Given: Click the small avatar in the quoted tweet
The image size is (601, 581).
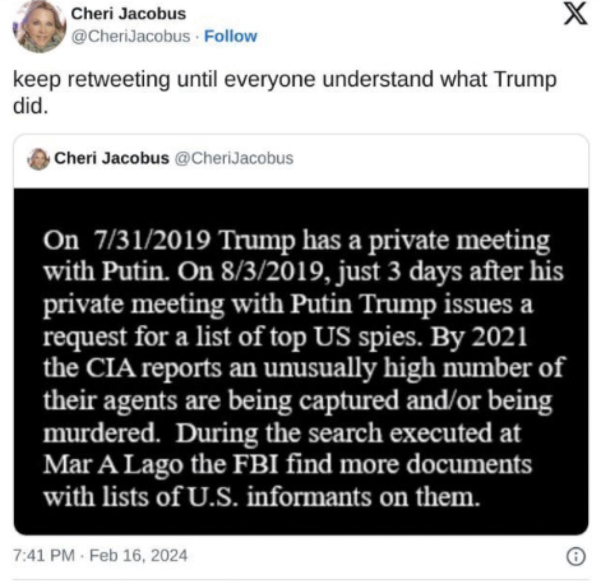Looking at the screenshot, I should (39, 159).
